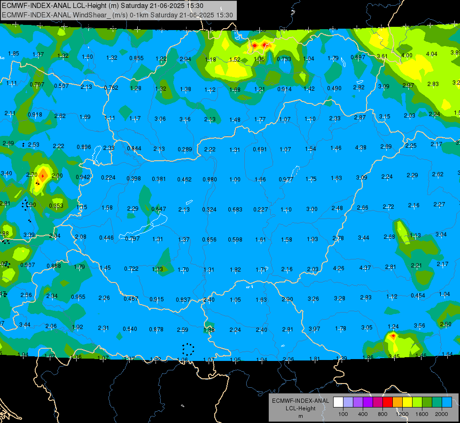Click the wind shear value 0.490
The width and height of the screenshot is (460, 423).
[x=334, y=88]
